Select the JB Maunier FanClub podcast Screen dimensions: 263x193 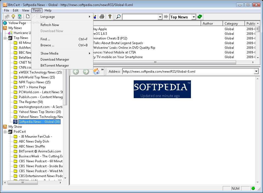tap(35, 137)
